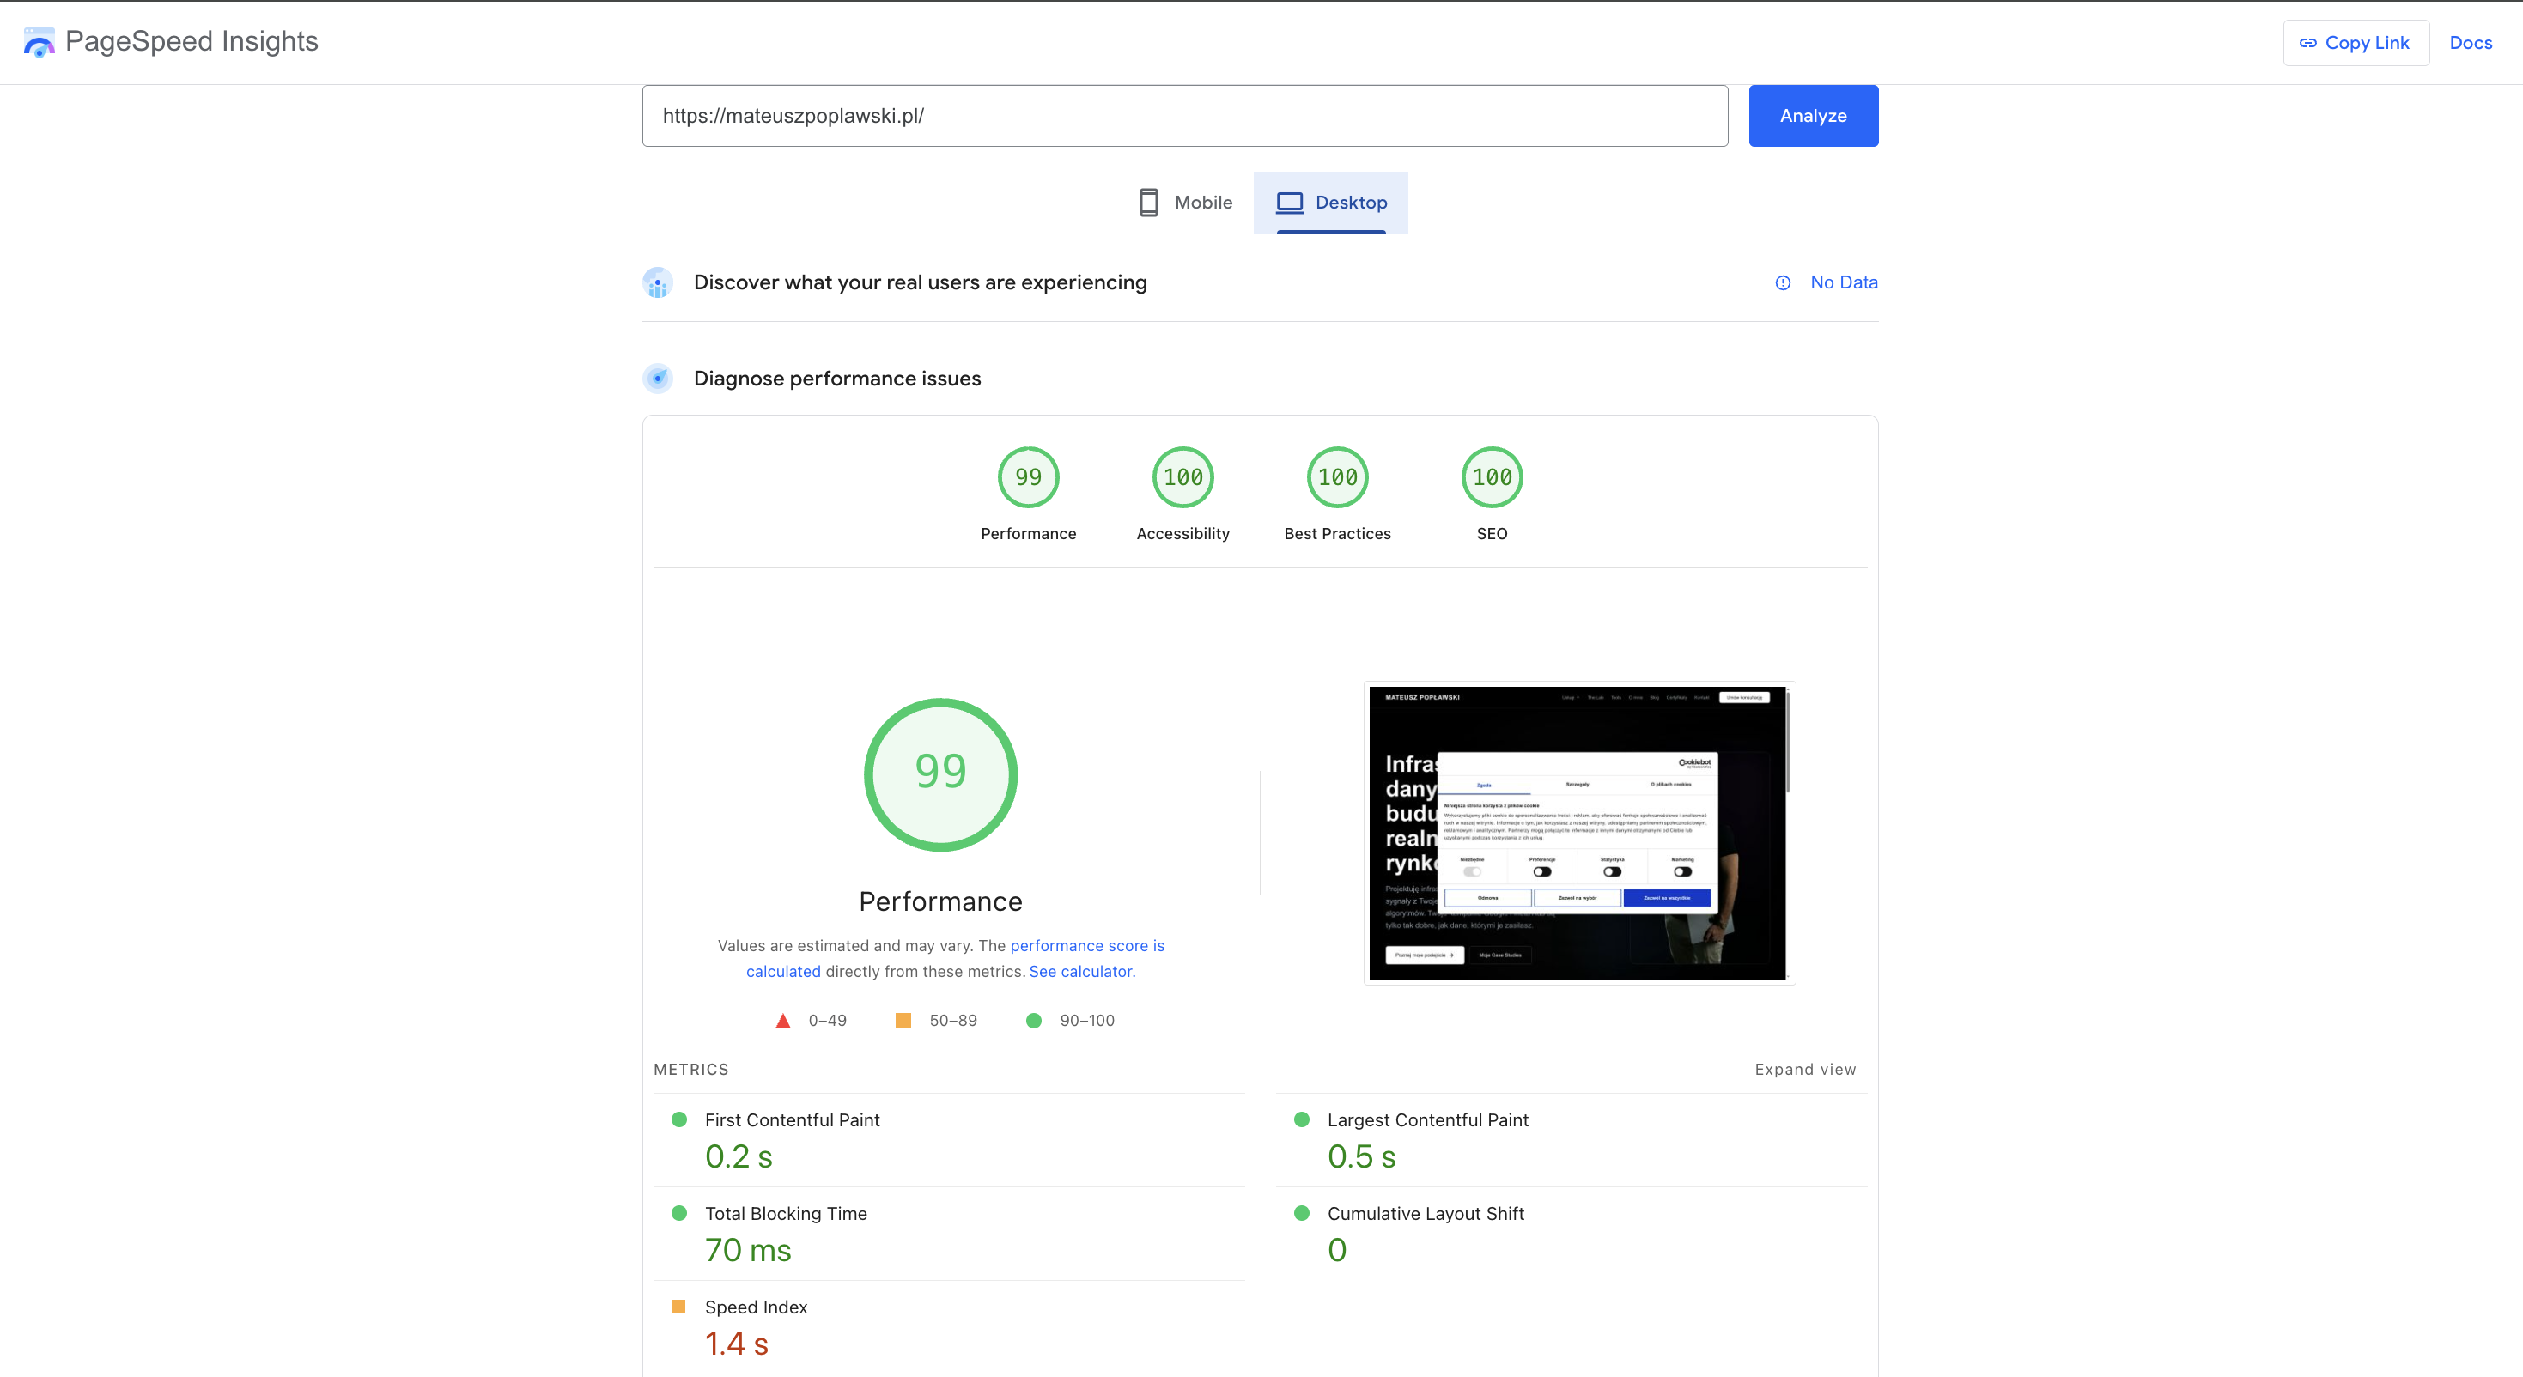Click the Speed Index value 1.4 s
Image resolution: width=2523 pixels, height=1377 pixels.
737,1344
